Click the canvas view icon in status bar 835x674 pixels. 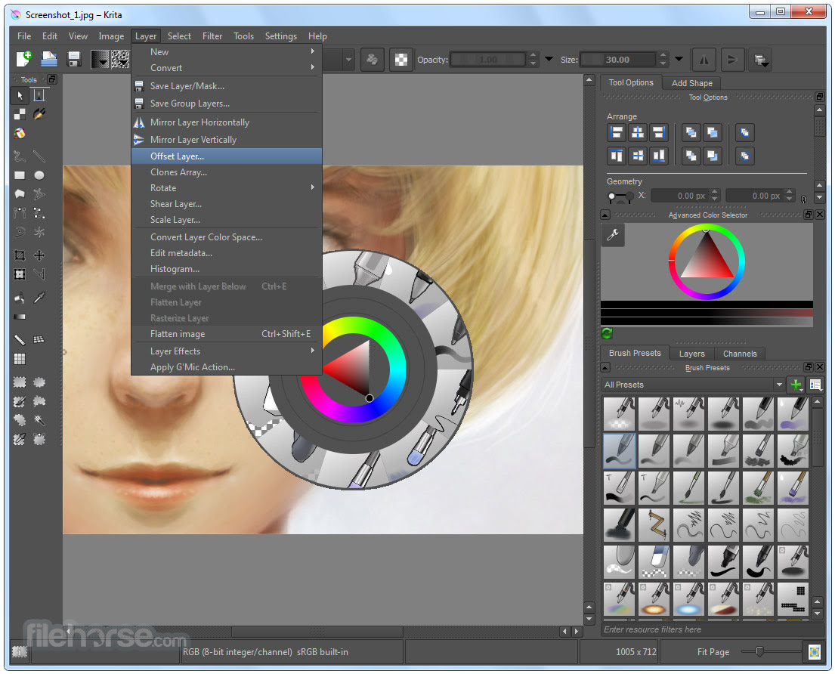tap(815, 651)
